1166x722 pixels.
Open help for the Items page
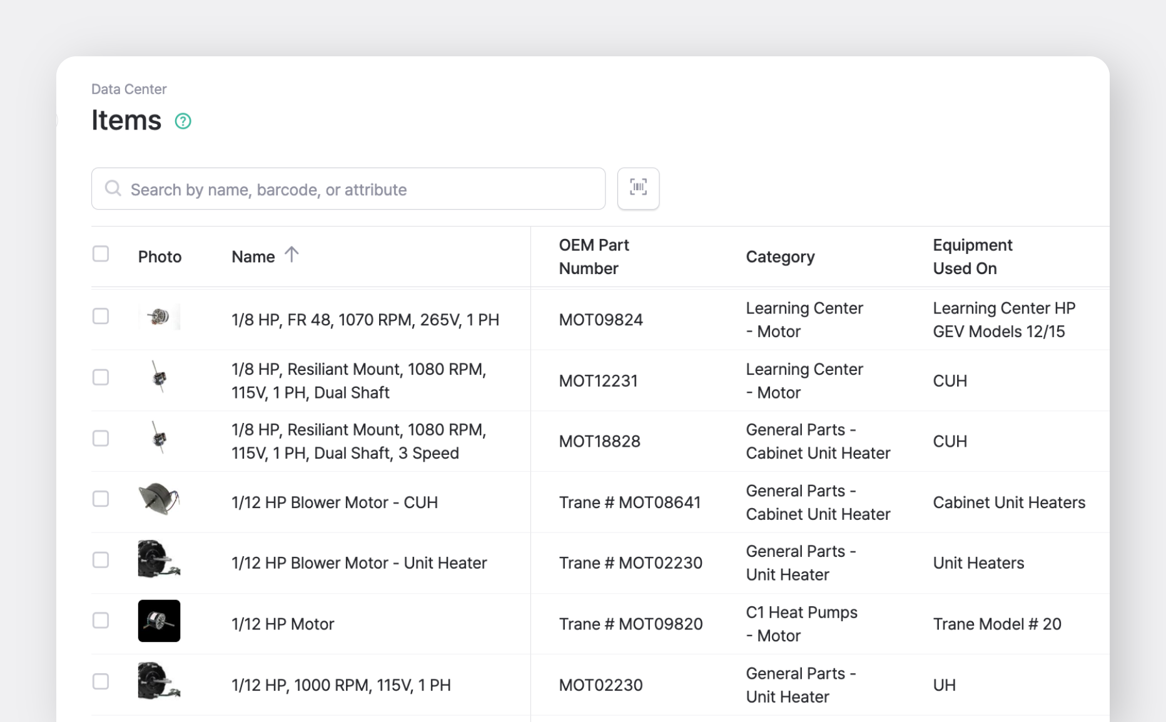click(x=183, y=121)
